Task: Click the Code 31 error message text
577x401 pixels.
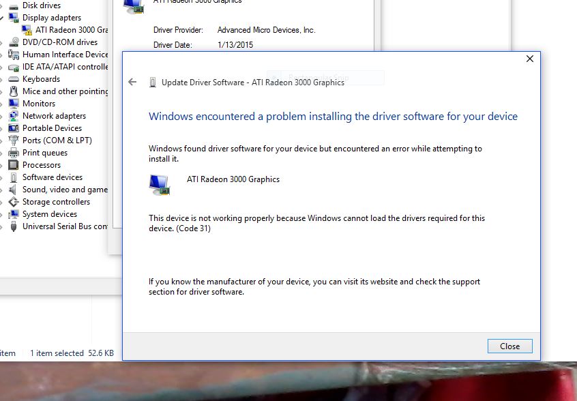Action: pos(317,223)
